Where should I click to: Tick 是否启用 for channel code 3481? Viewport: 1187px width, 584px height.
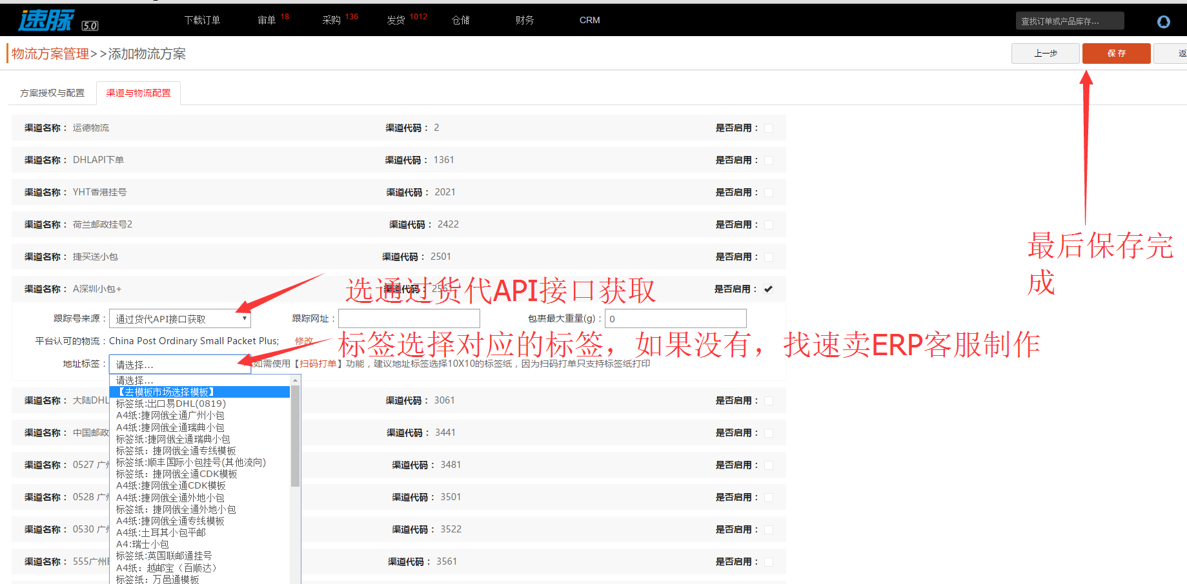pos(769,465)
